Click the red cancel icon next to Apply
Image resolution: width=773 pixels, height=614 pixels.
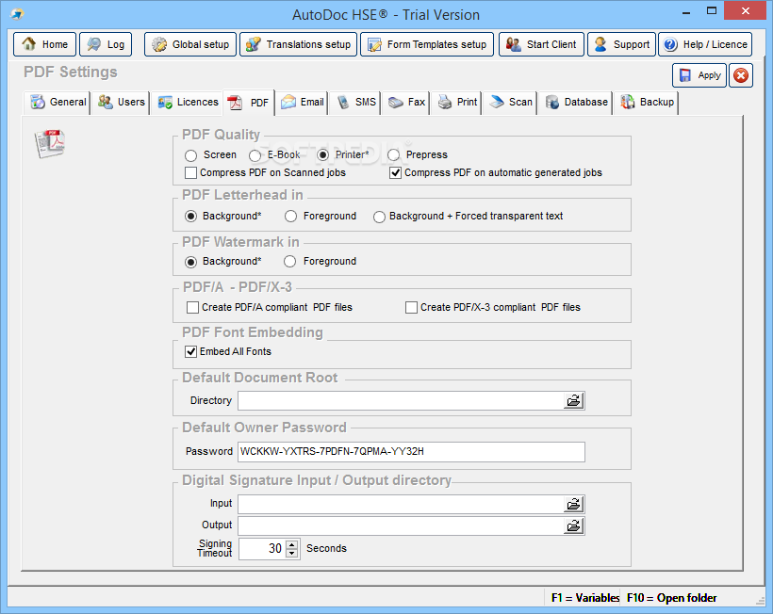740,75
